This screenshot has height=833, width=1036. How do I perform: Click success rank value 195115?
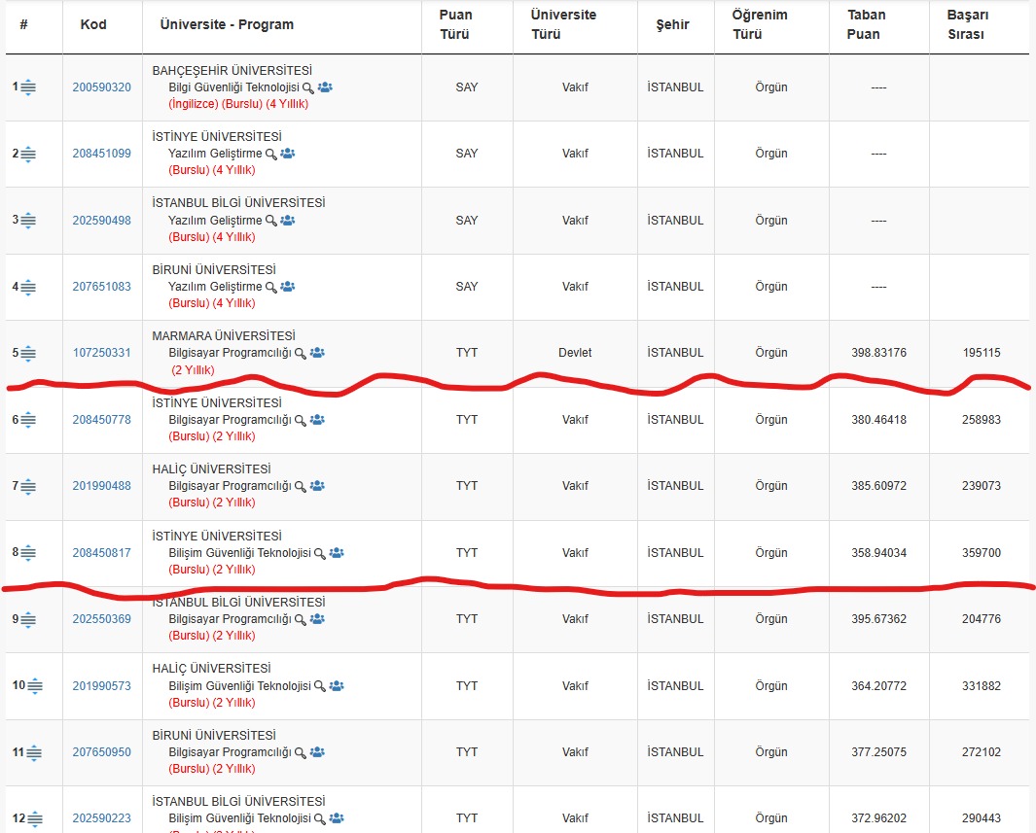point(982,353)
